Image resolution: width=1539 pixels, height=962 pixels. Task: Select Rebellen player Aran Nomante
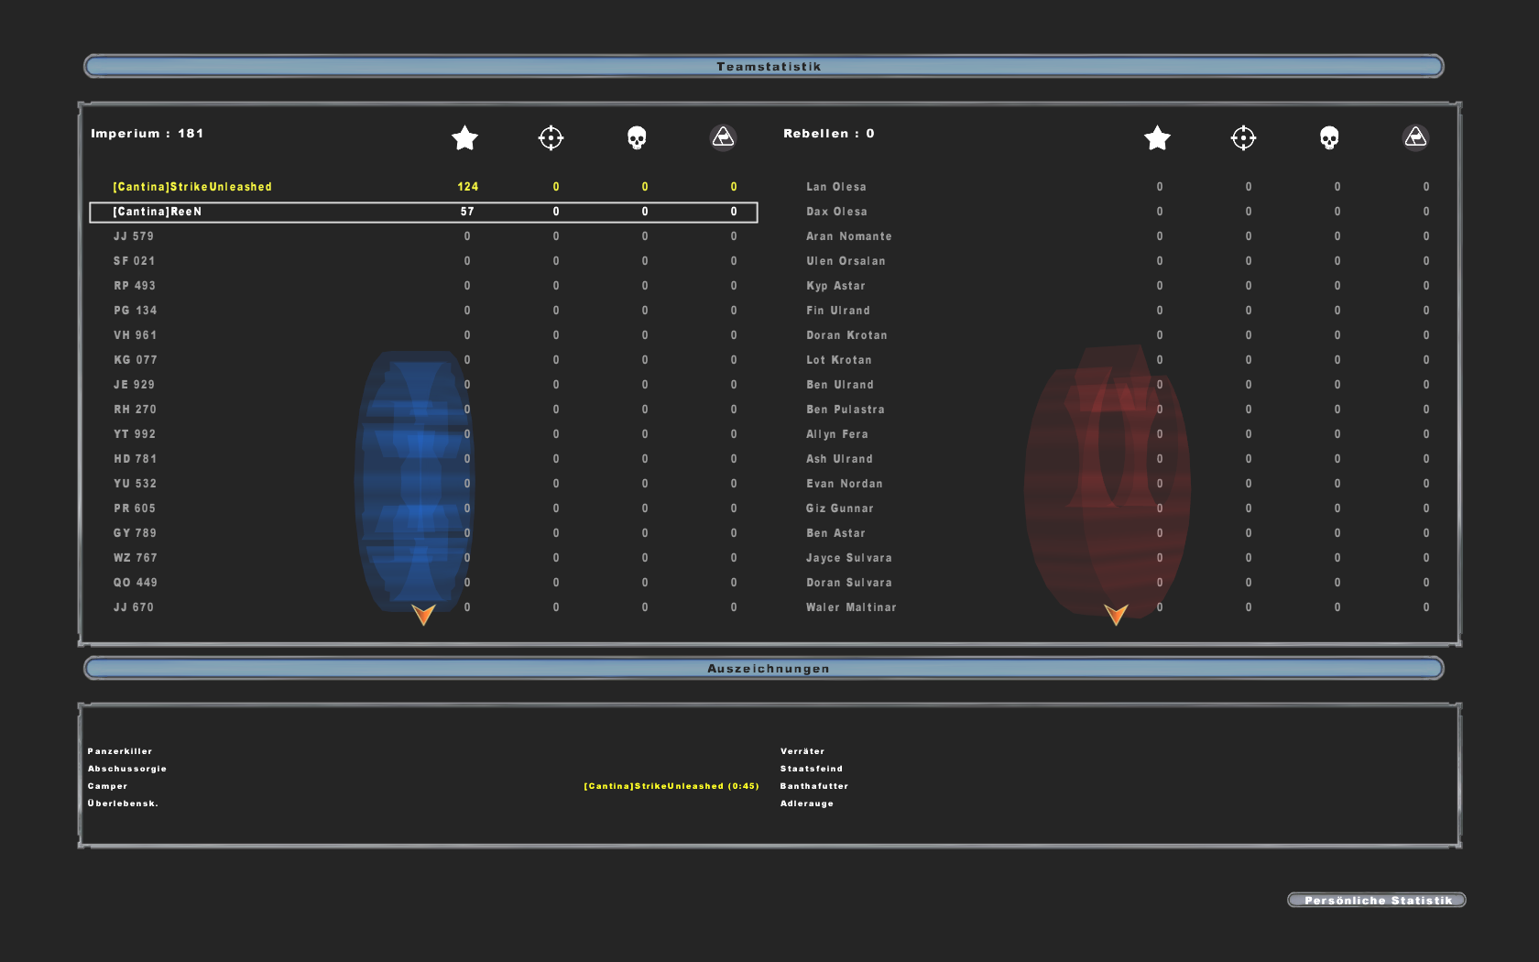click(849, 236)
